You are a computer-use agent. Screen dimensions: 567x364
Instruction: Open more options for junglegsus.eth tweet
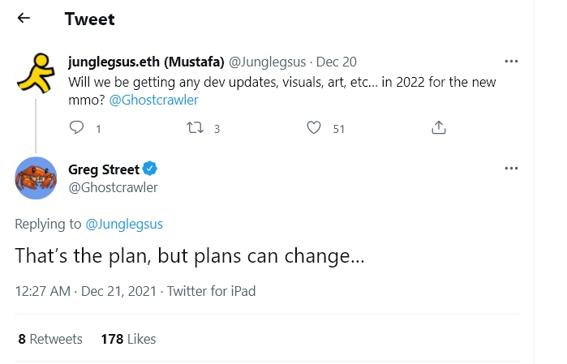click(511, 62)
